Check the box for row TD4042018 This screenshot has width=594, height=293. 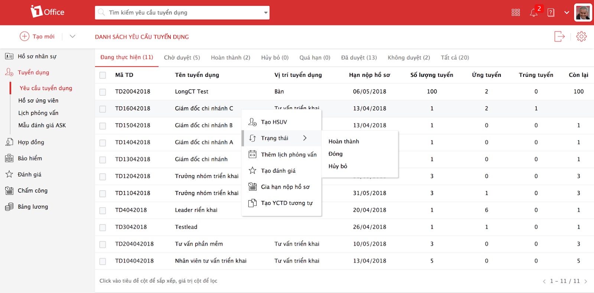tap(103, 211)
